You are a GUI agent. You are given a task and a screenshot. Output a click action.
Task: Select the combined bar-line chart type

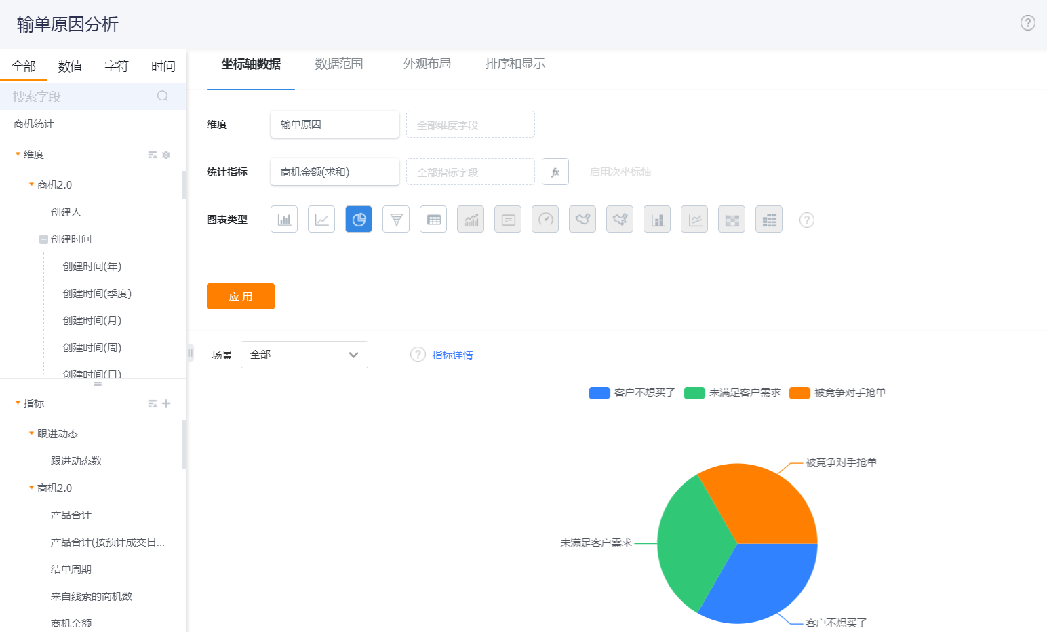click(x=471, y=219)
